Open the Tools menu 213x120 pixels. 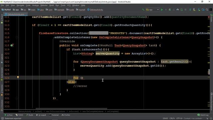[x=63, y=5]
